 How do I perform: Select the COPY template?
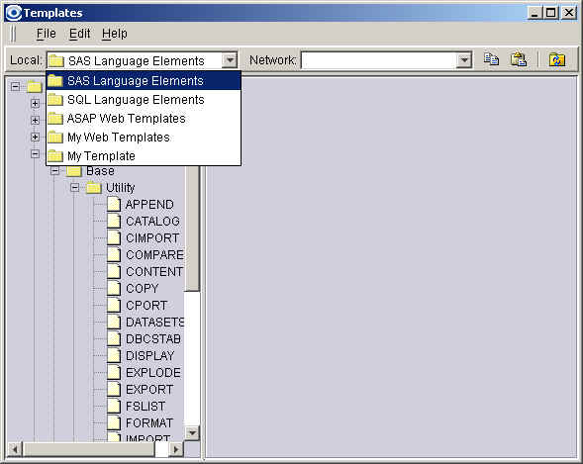pos(142,289)
